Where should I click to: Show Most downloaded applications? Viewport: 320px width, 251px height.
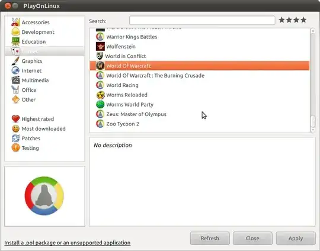tap(44, 128)
